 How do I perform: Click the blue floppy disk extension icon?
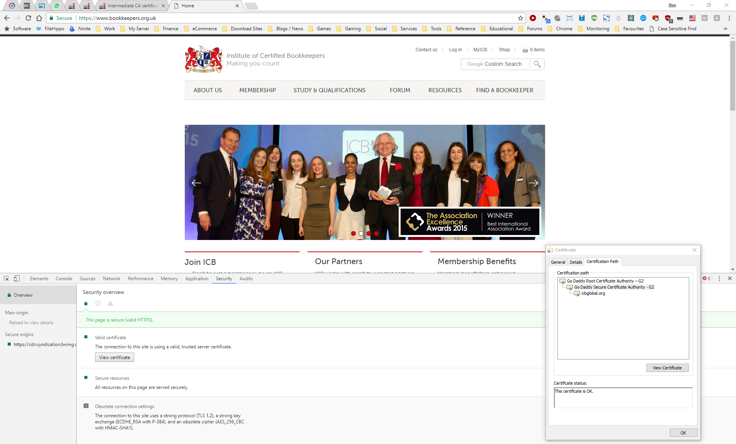point(582,18)
